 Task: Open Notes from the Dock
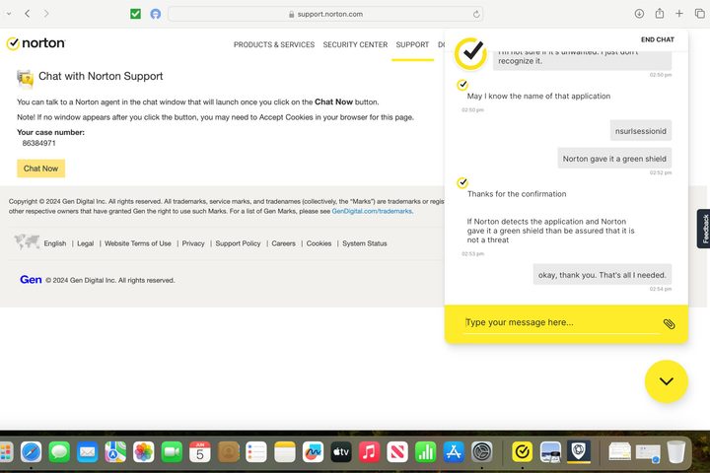point(284,451)
